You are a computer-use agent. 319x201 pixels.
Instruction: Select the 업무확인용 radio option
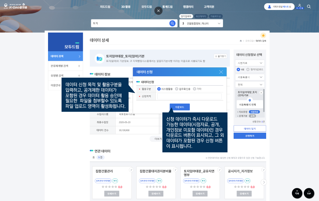coord(177,89)
